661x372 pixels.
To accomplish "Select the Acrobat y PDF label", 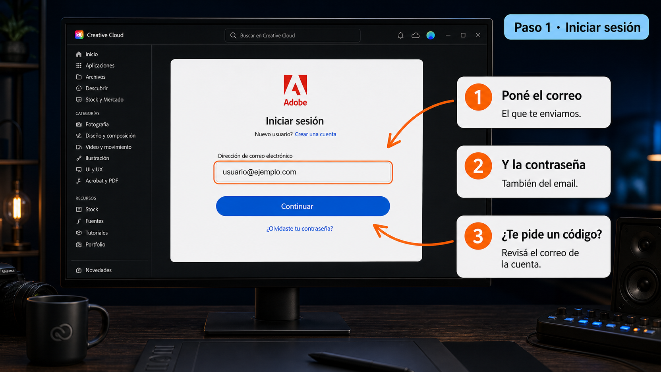I will pos(102,181).
